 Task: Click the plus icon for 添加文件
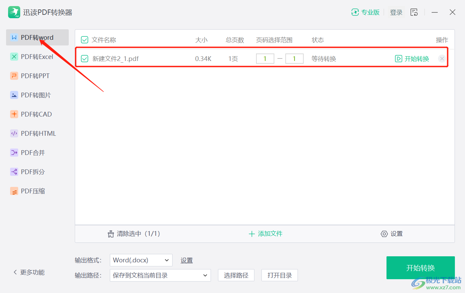coord(252,234)
